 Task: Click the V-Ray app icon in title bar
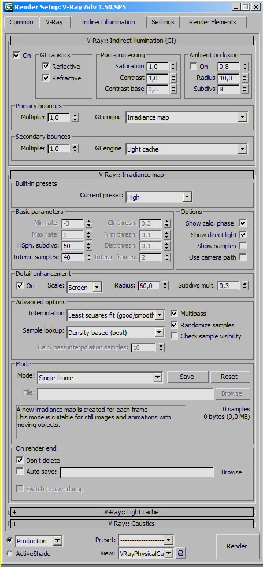tap(9, 7)
